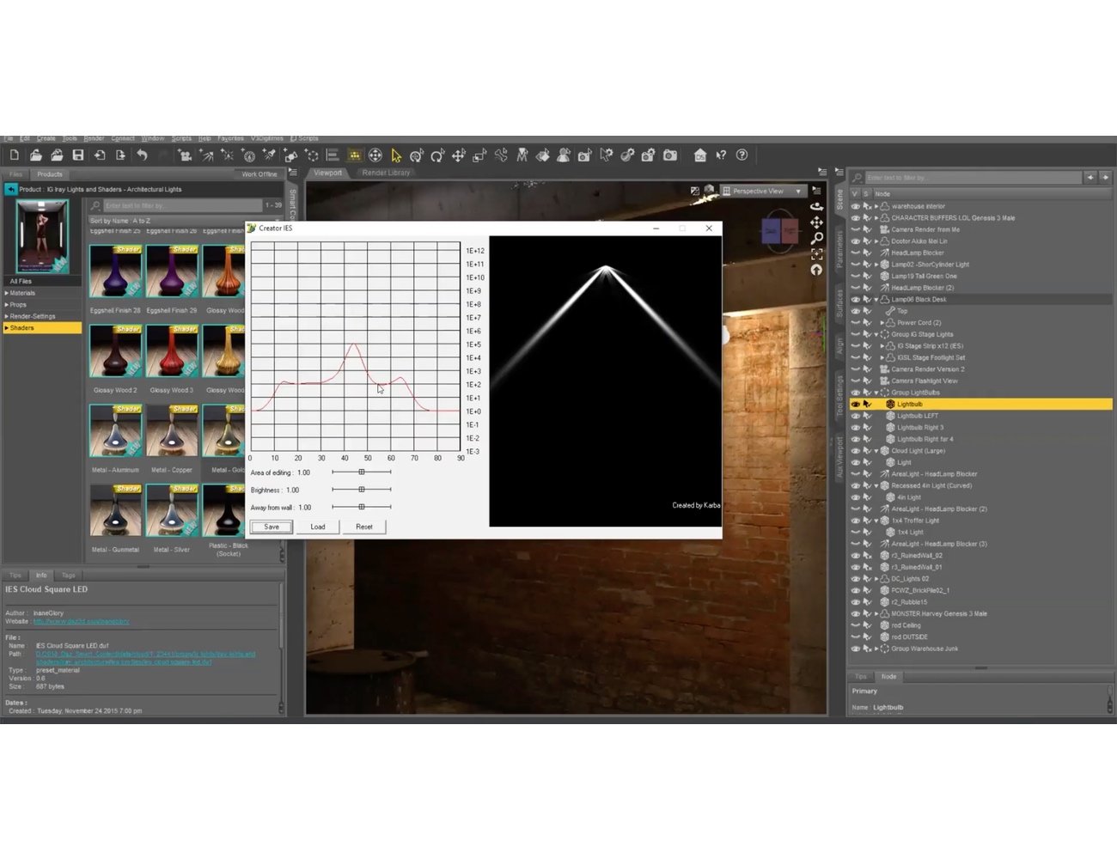Screen dimensions: 1117x859
Task: Adjust the Area of editing slider
Action: coord(362,472)
